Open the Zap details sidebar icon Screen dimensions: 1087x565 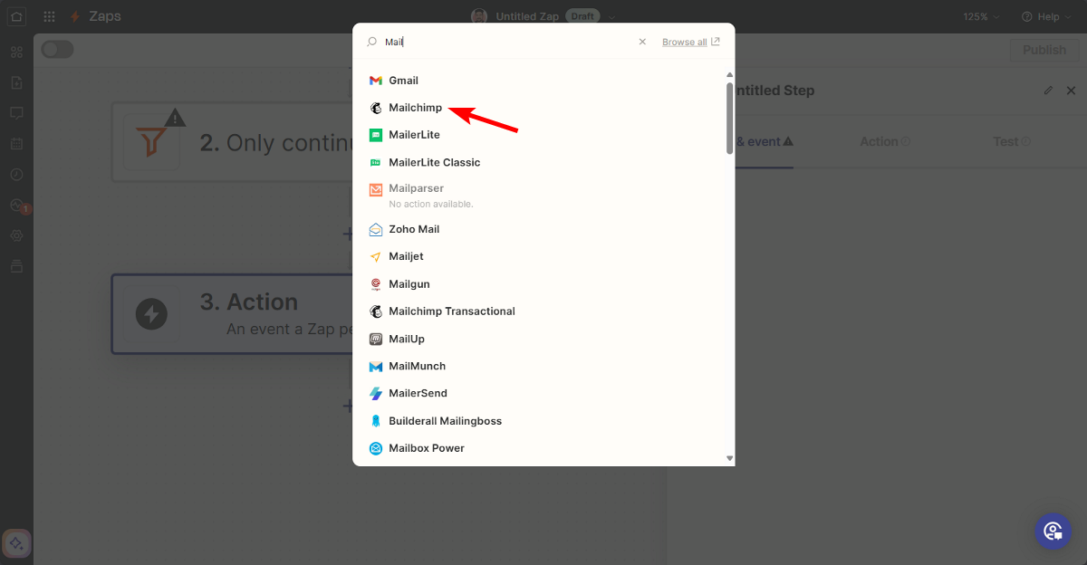[x=16, y=52]
